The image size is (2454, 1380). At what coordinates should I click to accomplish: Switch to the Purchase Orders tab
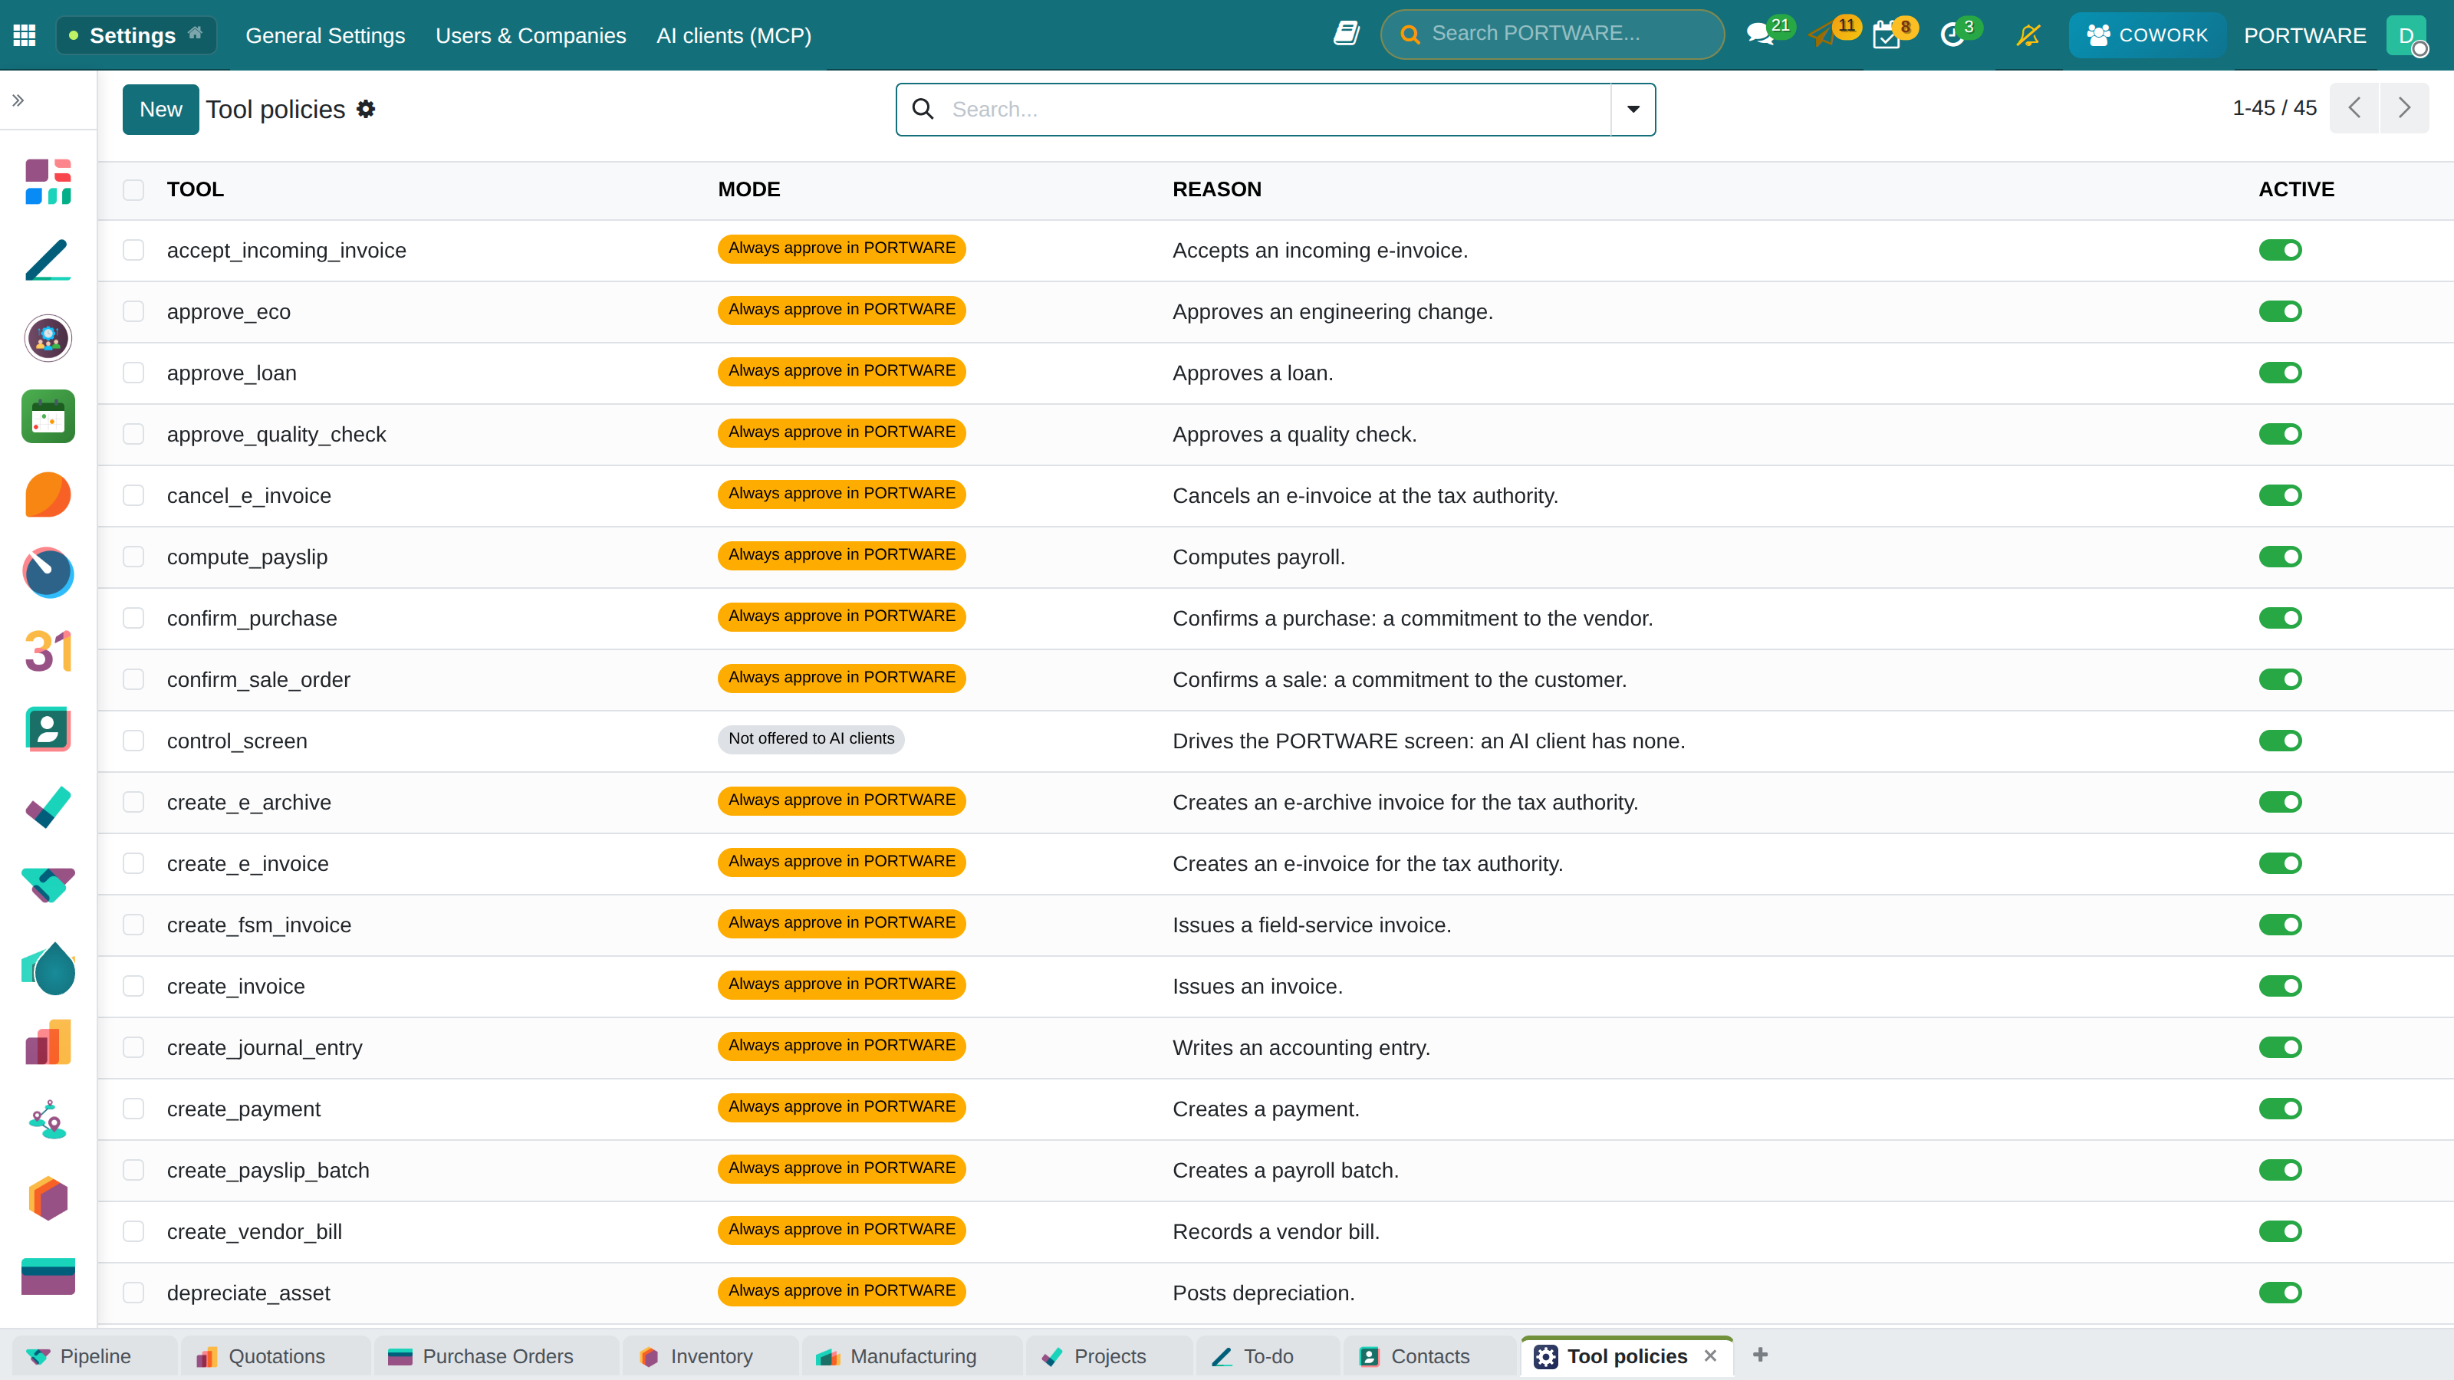[496, 1356]
